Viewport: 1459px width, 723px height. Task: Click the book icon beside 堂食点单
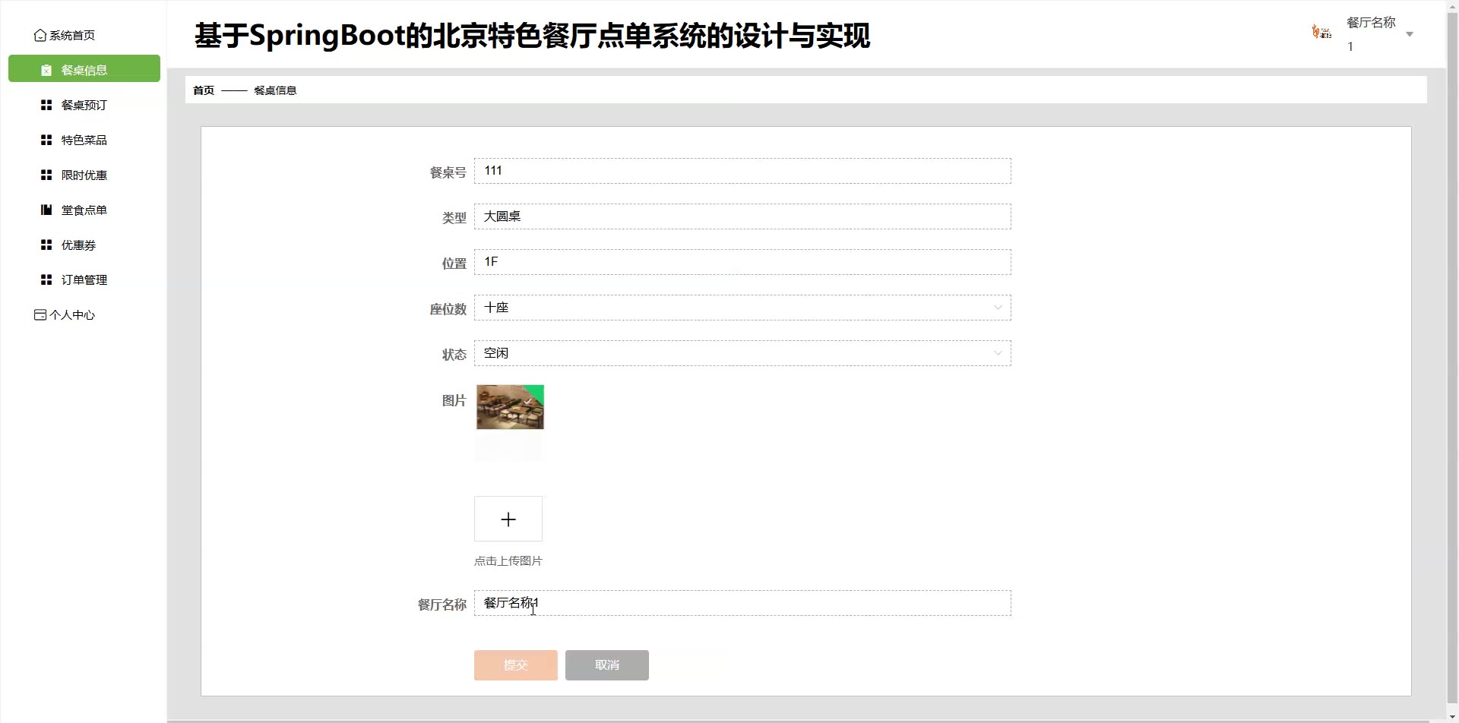pyautogui.click(x=46, y=210)
